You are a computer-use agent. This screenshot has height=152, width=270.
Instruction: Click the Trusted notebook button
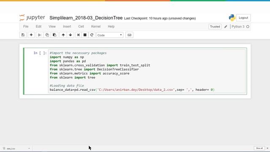(215, 27)
